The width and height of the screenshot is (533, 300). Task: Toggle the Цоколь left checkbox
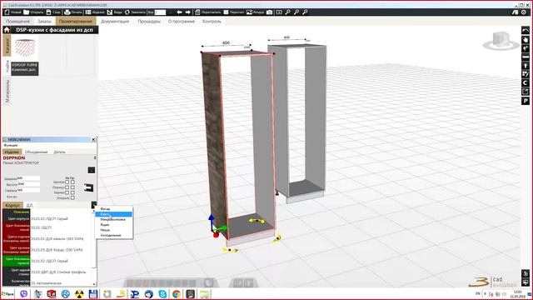coord(67,182)
